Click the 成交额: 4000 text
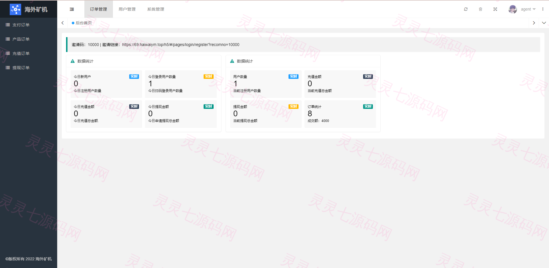549x268 pixels. 318,121
